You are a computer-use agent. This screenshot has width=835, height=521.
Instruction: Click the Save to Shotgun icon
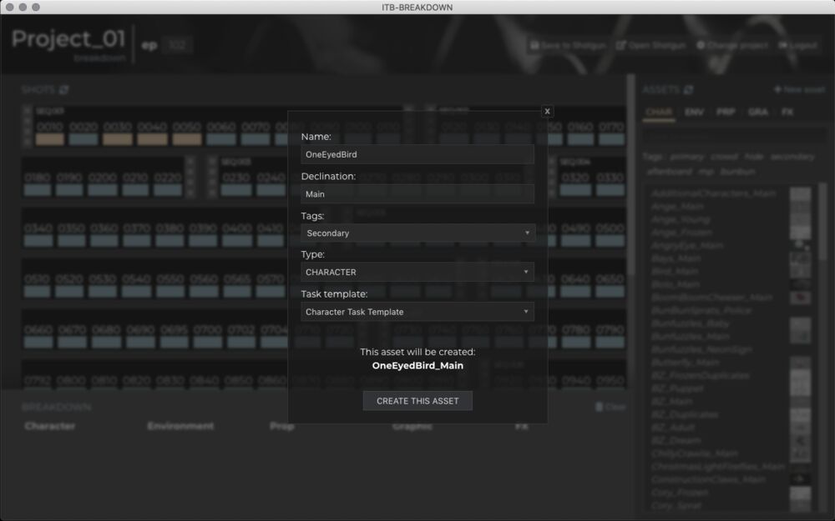534,45
